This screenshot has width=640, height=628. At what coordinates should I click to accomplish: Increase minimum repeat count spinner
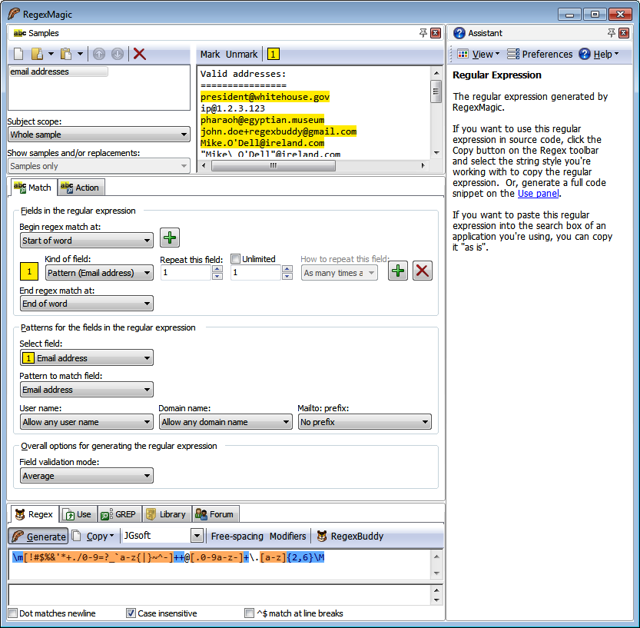point(217,269)
